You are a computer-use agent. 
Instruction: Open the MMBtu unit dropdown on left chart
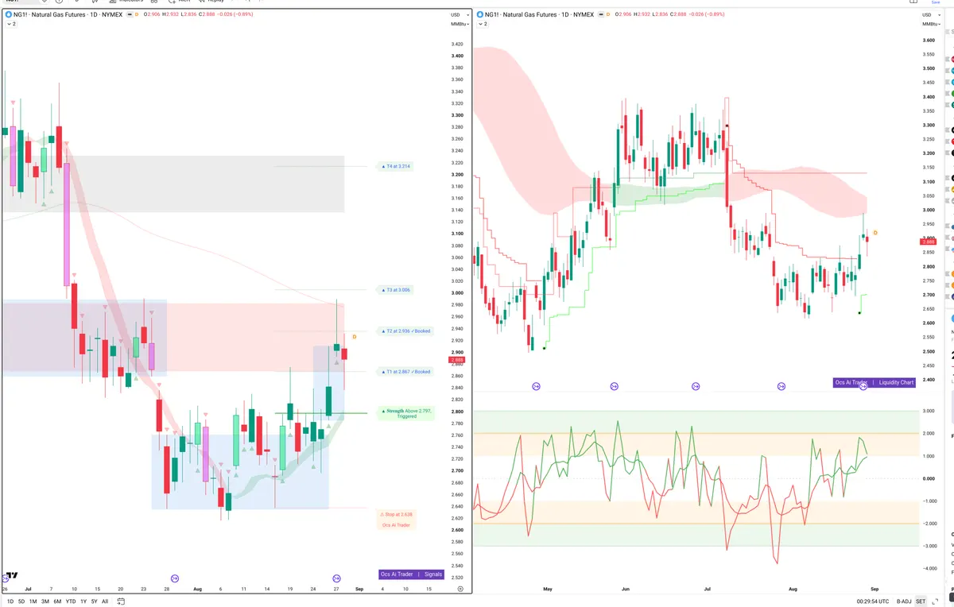(x=459, y=24)
